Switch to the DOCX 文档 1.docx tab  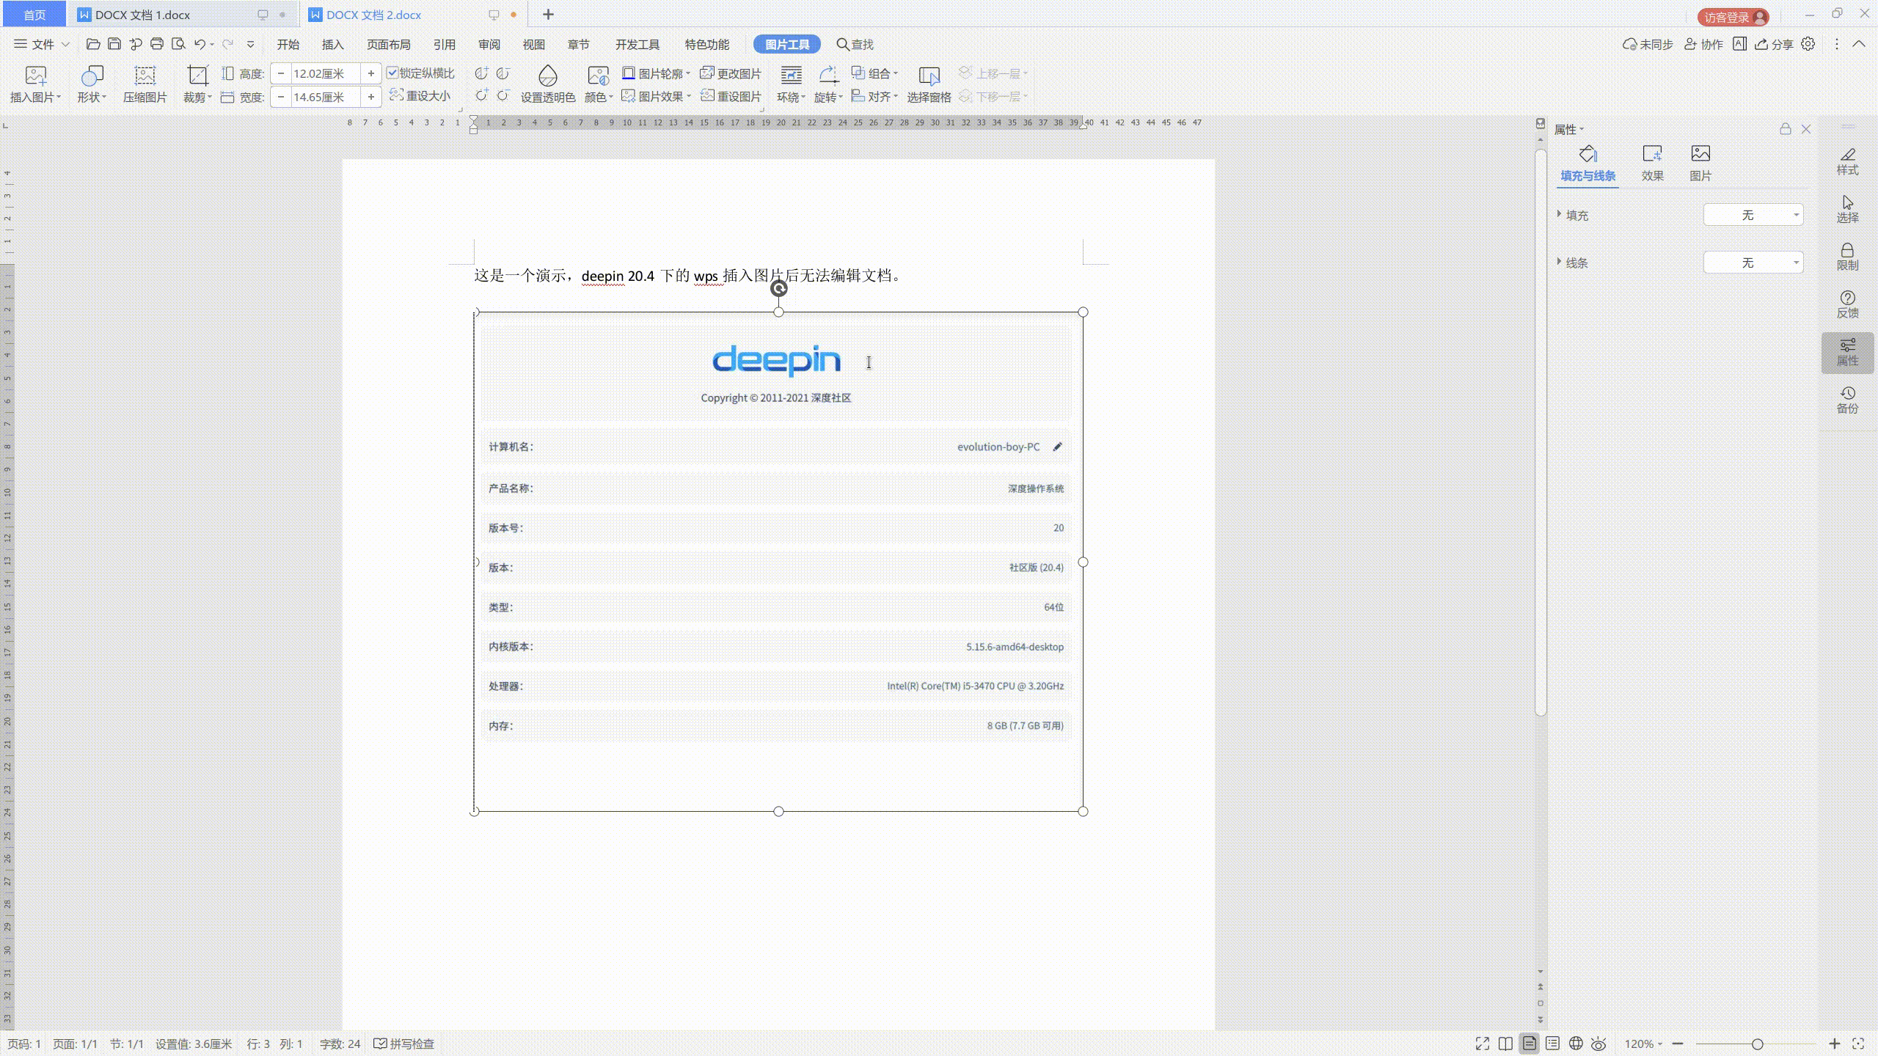pos(144,14)
